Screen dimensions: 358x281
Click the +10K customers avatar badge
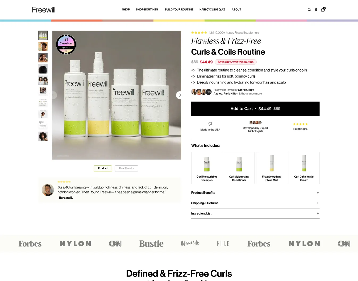(x=209, y=92)
